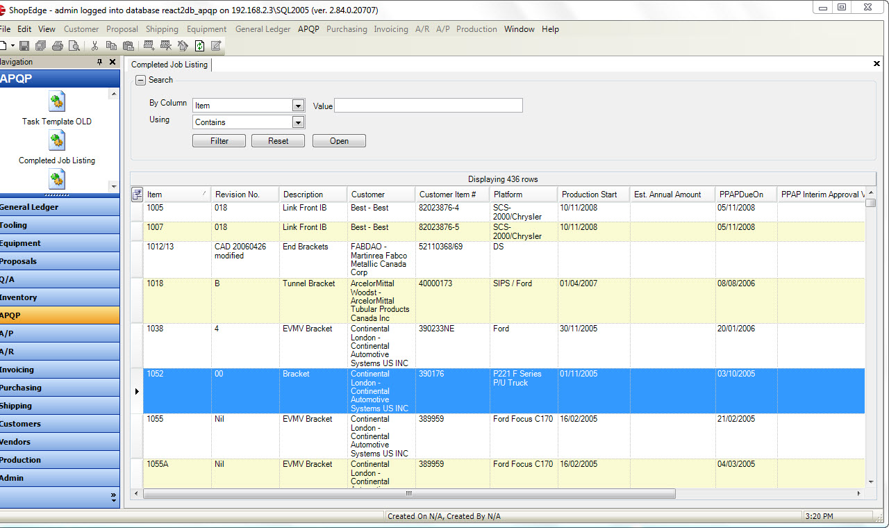Click the Save All toolbar icon

coord(41,46)
